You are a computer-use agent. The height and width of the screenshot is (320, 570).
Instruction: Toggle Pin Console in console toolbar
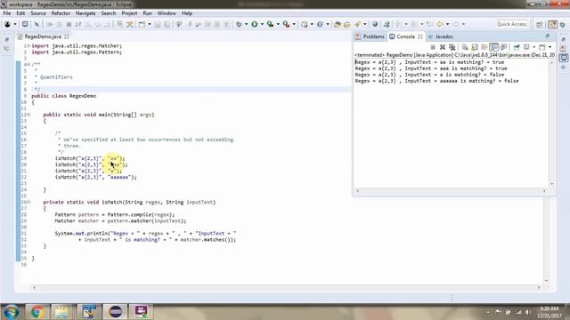point(517,47)
